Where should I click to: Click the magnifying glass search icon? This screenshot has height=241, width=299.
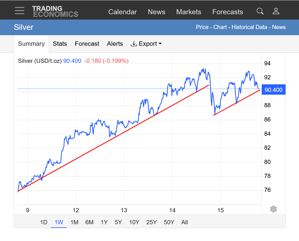point(260,11)
